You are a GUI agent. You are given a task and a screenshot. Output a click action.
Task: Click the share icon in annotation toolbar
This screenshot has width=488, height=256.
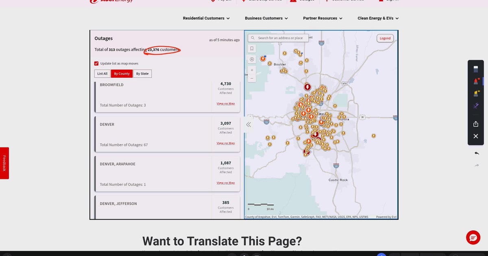476,124
